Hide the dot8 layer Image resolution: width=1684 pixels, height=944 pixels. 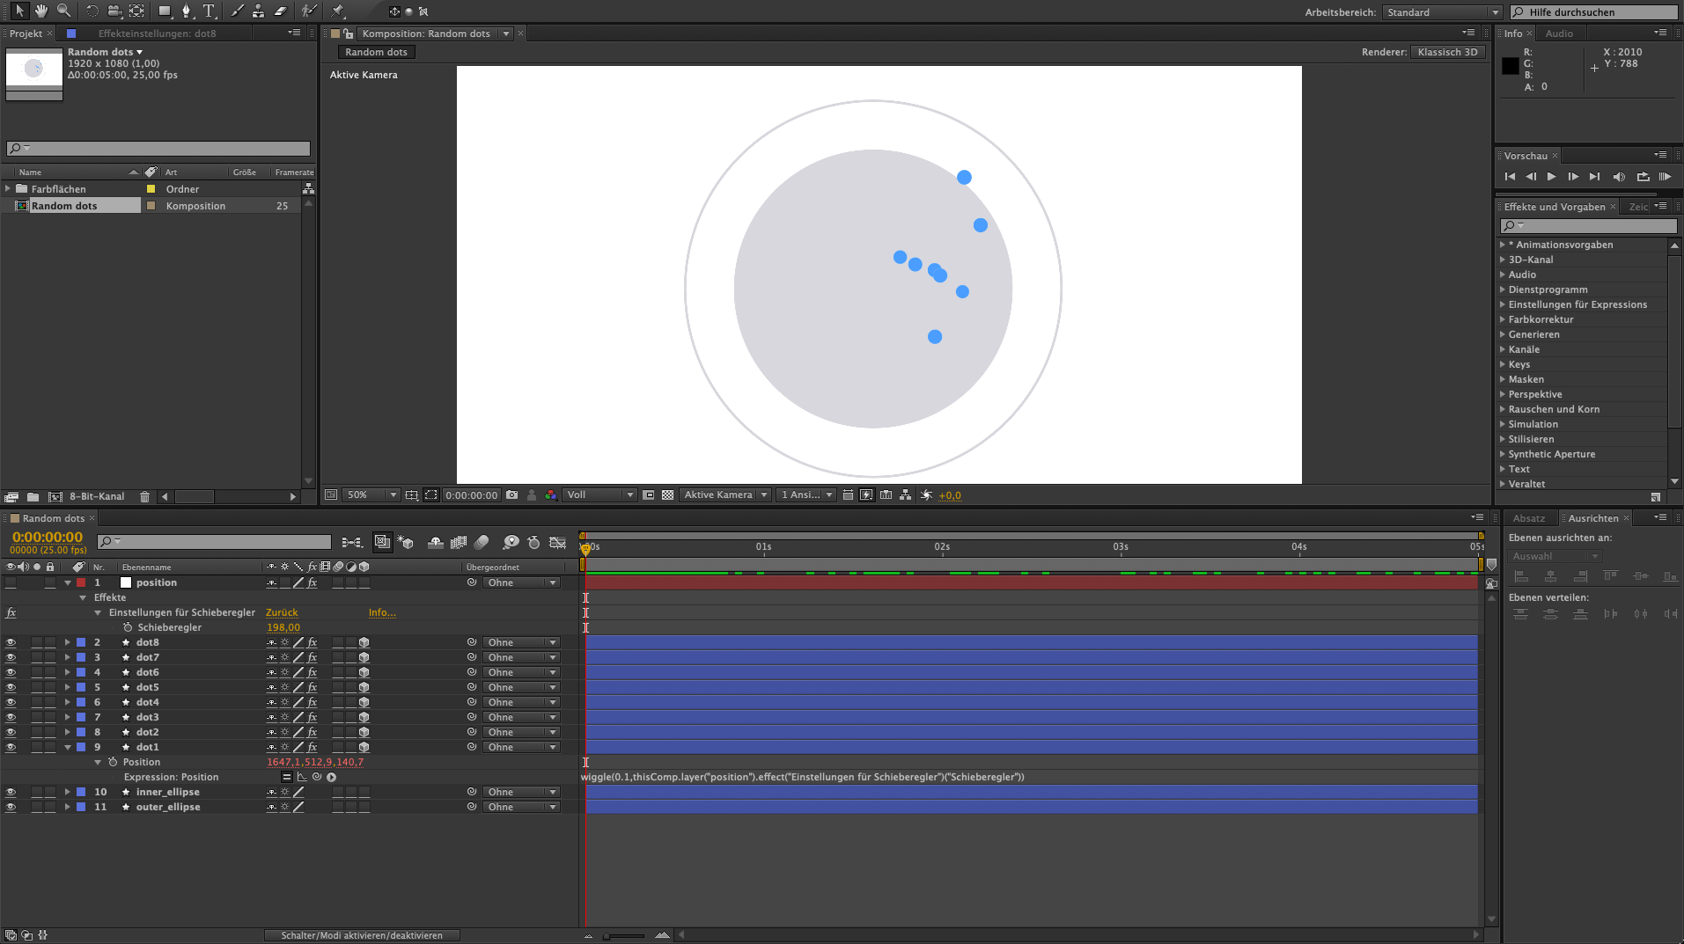(11, 643)
